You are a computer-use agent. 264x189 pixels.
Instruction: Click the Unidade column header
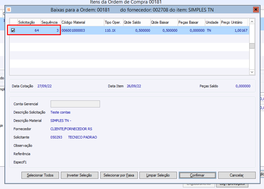[x=213, y=22]
